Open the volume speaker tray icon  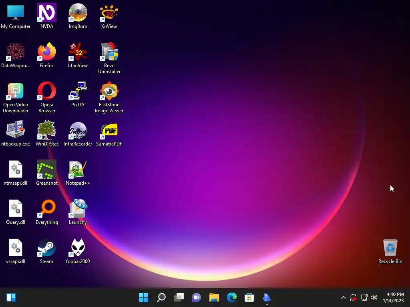point(374,297)
